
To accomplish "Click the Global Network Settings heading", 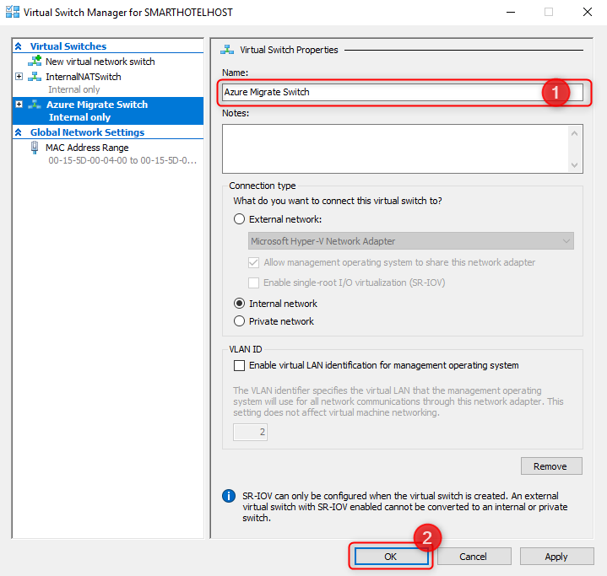I will 88,132.
